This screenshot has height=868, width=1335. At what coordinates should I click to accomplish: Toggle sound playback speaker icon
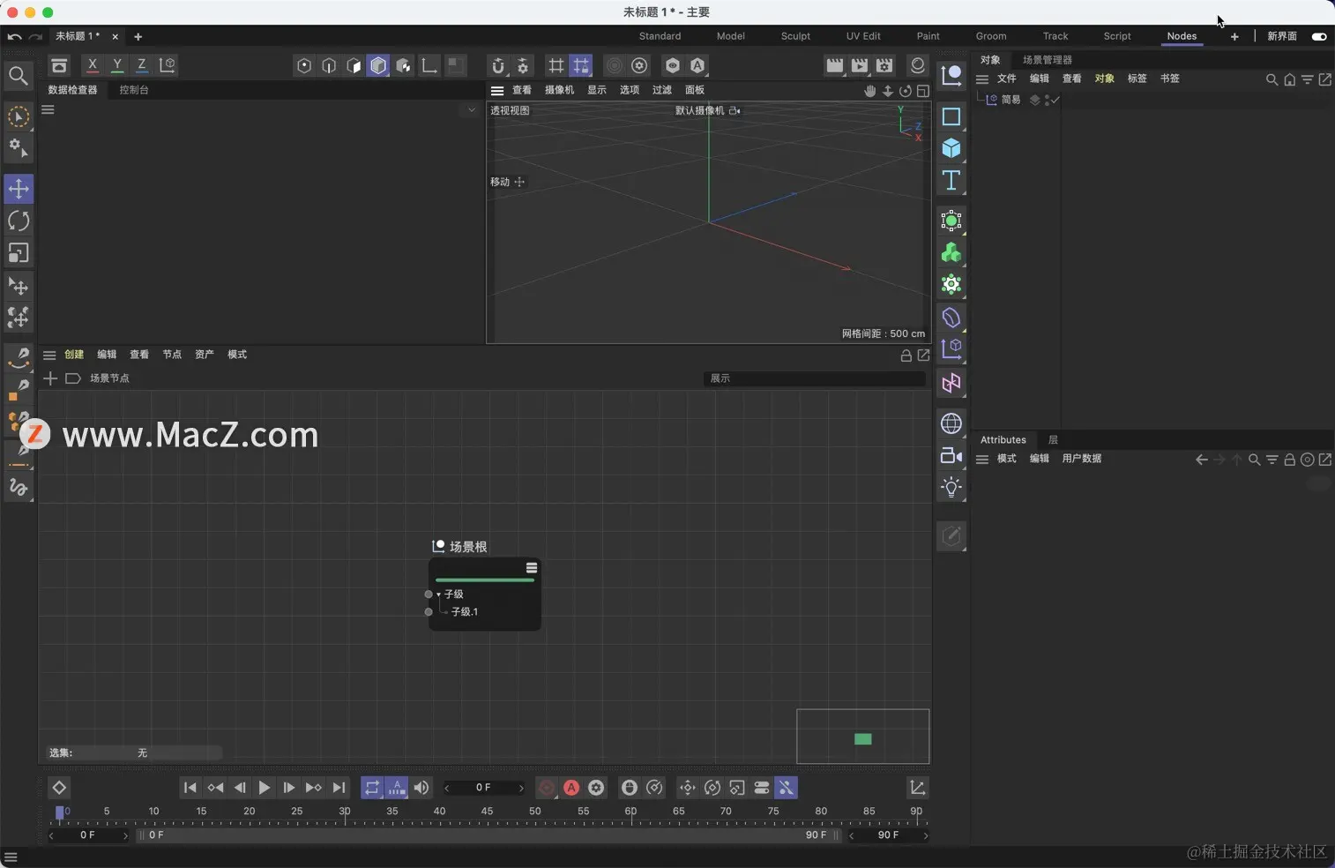[x=421, y=788]
